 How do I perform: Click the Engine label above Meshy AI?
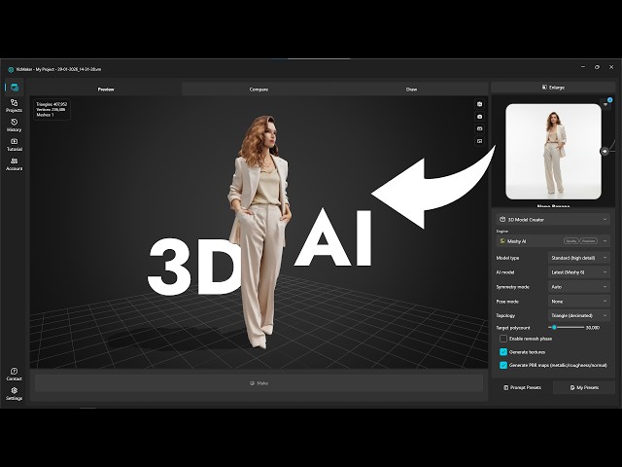501,231
